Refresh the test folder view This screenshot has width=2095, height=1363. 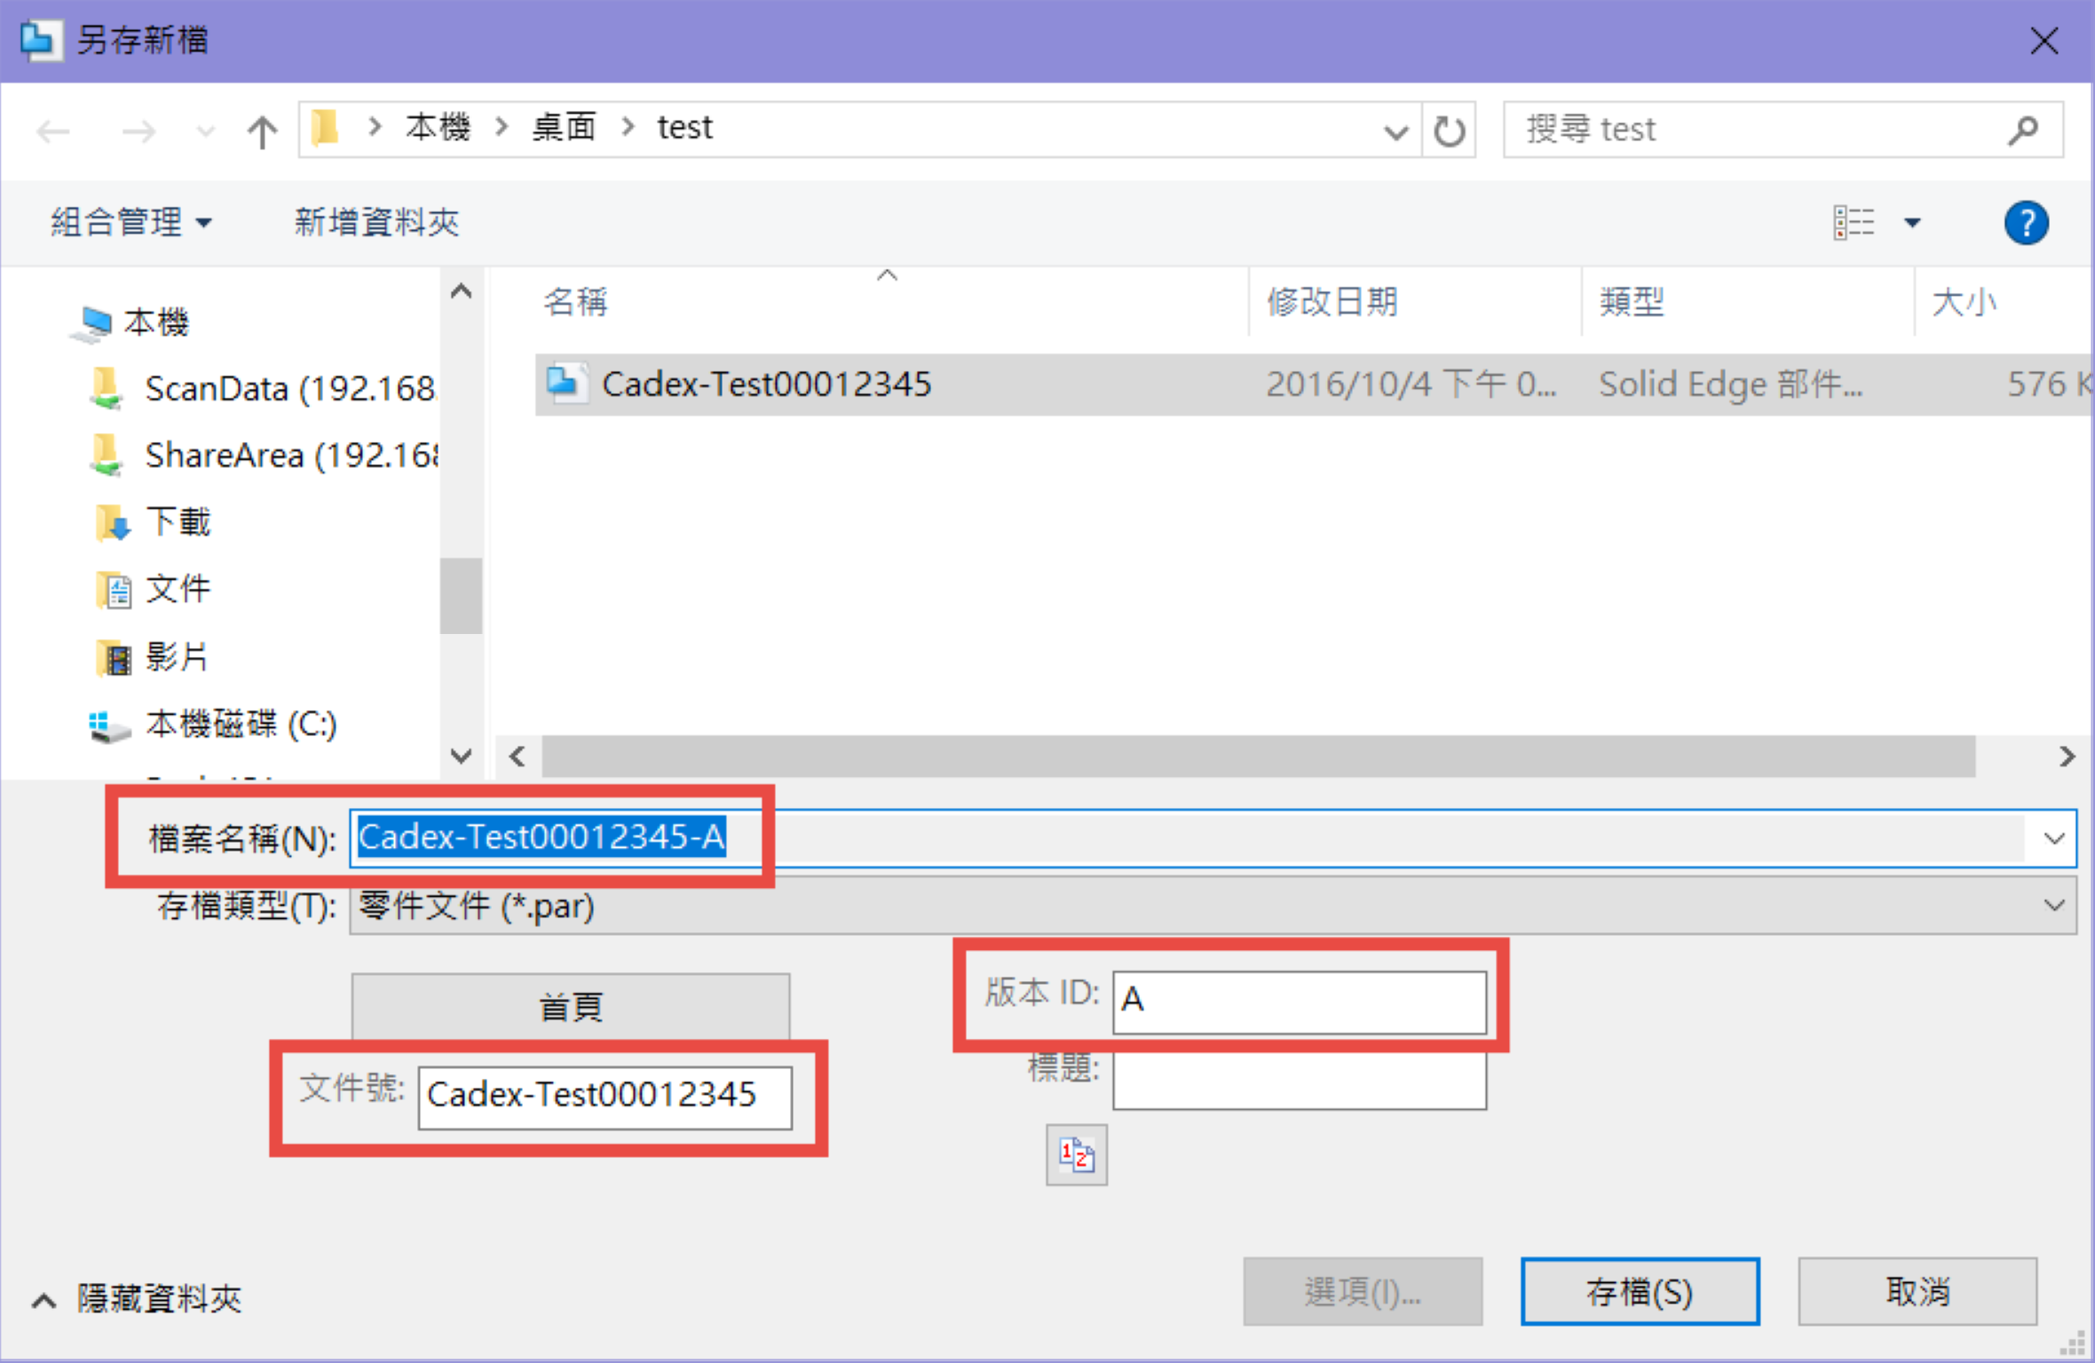tap(1450, 131)
